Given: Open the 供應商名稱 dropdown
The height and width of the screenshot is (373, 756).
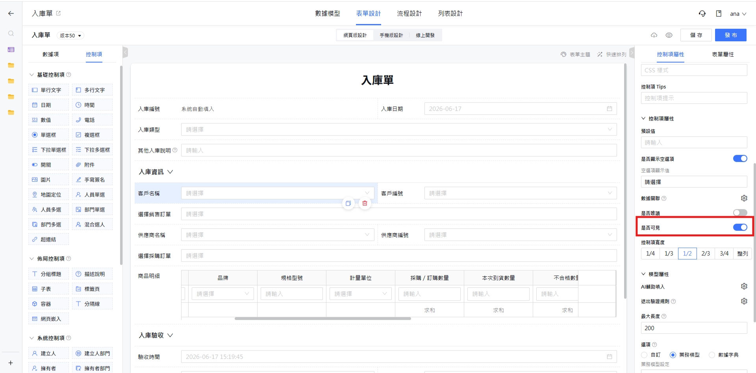Looking at the screenshot, I should [x=277, y=235].
